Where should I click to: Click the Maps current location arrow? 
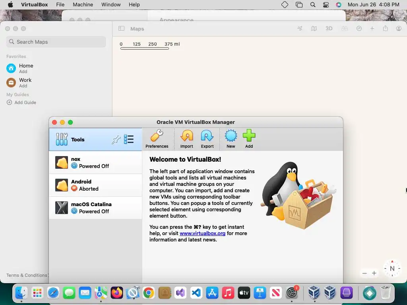click(x=300, y=29)
